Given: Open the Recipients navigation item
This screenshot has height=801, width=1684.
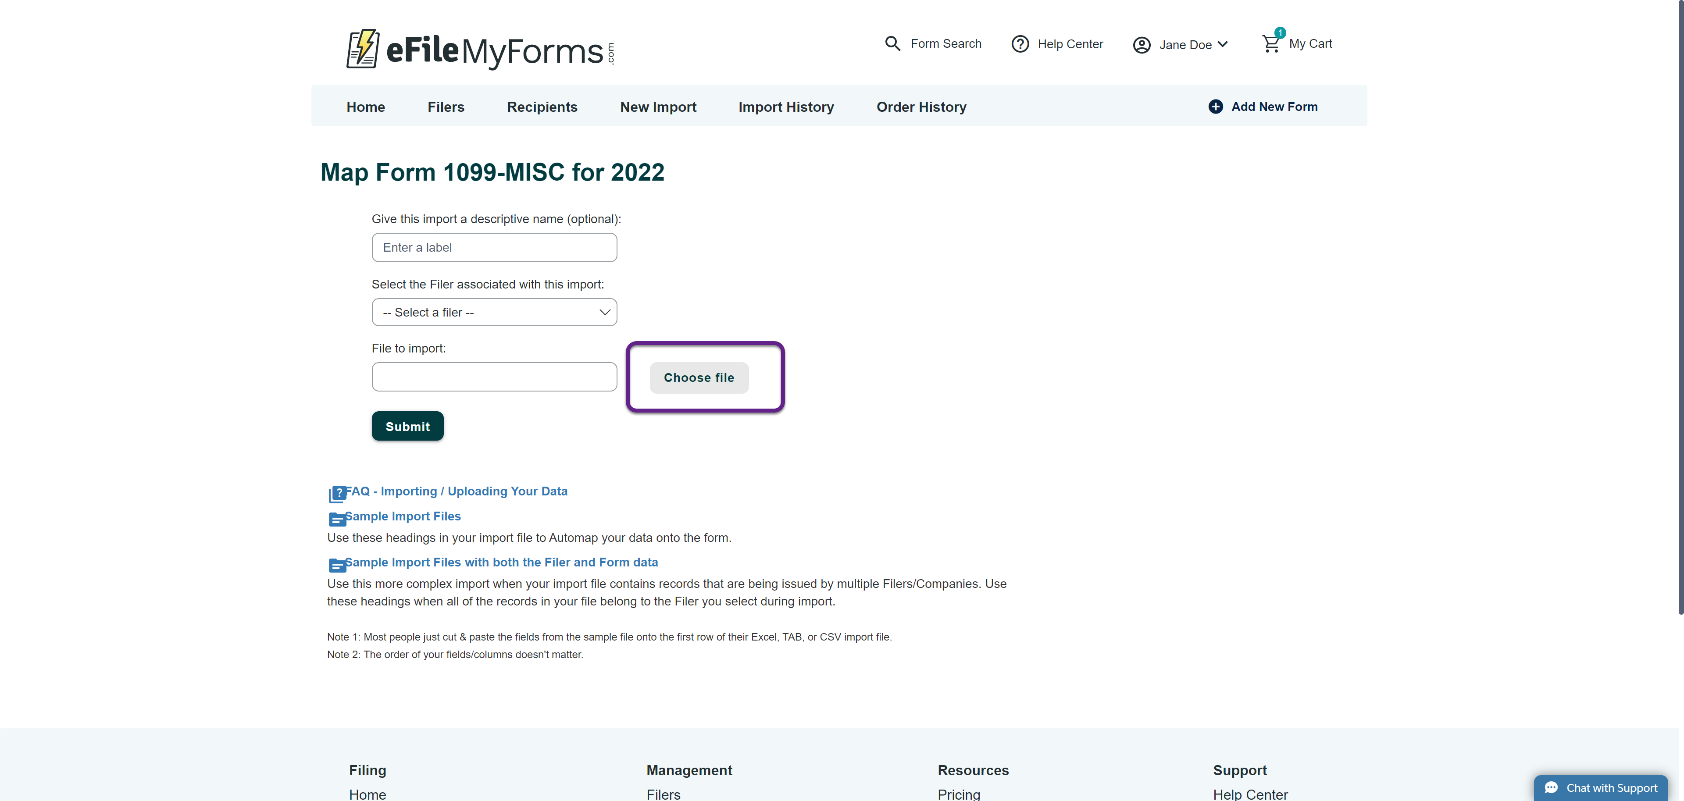Looking at the screenshot, I should coord(542,107).
